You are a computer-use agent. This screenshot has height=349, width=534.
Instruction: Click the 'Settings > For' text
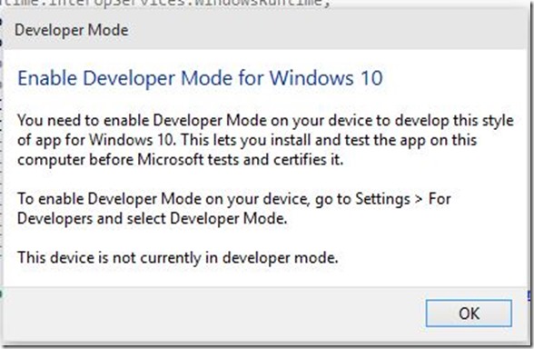point(403,199)
